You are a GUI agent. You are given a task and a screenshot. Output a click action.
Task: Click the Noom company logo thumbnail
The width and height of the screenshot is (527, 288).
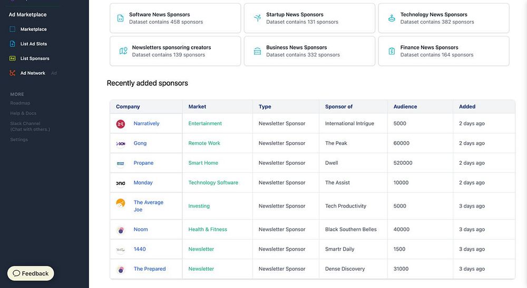pos(121,230)
